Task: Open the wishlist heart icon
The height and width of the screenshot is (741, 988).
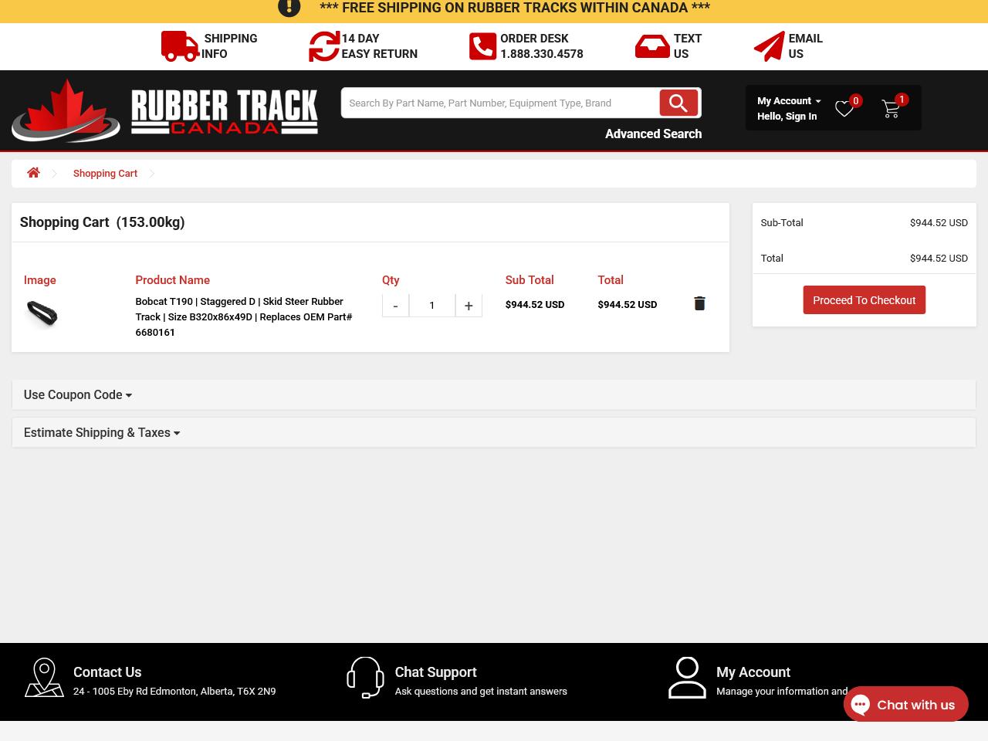Action: coord(844,109)
